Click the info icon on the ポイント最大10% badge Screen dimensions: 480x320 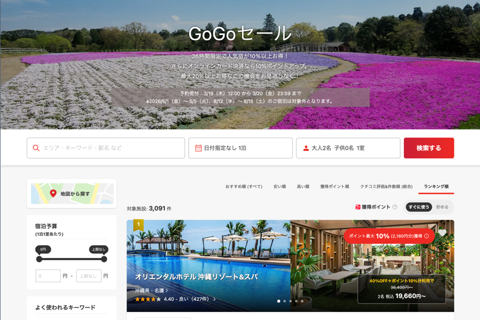(427, 235)
